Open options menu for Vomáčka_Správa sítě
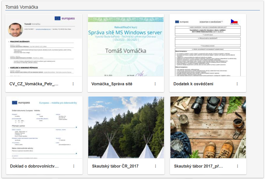Screen dimensions: 265x179 (155, 84)
